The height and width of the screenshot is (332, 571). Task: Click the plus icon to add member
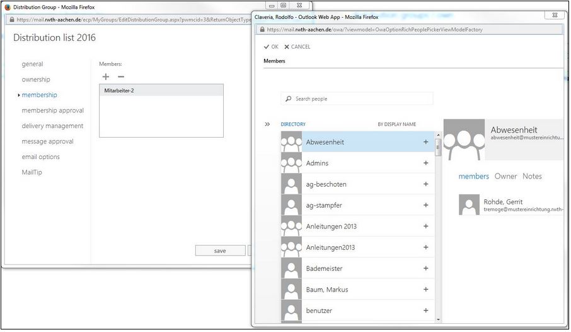[x=105, y=76]
